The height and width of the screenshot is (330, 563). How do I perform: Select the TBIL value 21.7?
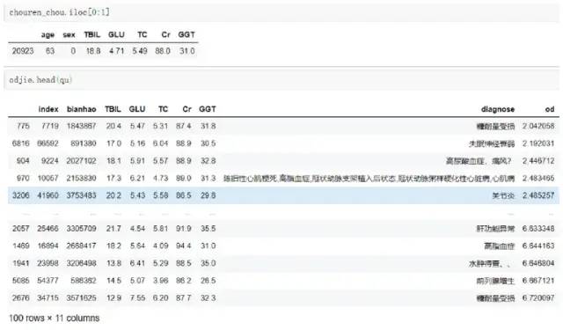pos(113,229)
